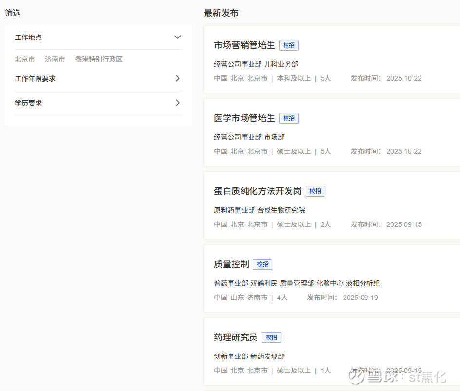
Task: Open the 医学市场管培生 job posting
Action: (x=245, y=118)
